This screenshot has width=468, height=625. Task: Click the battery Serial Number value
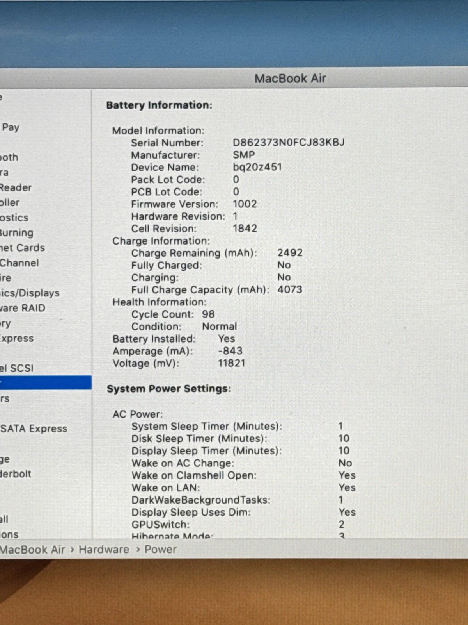click(x=289, y=142)
